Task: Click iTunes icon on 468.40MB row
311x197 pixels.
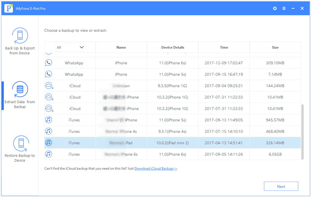Action: pos(49,131)
